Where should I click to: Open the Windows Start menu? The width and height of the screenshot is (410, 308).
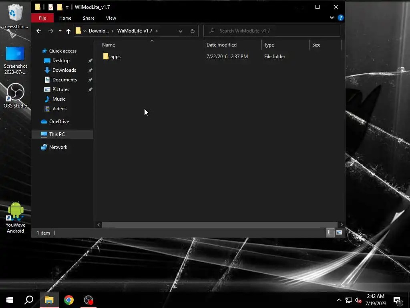(10, 300)
